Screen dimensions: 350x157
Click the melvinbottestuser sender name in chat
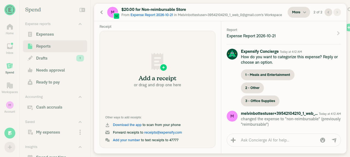pyautogui.click(x=279, y=113)
